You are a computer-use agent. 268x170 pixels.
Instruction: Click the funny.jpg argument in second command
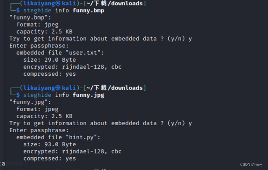89,95
